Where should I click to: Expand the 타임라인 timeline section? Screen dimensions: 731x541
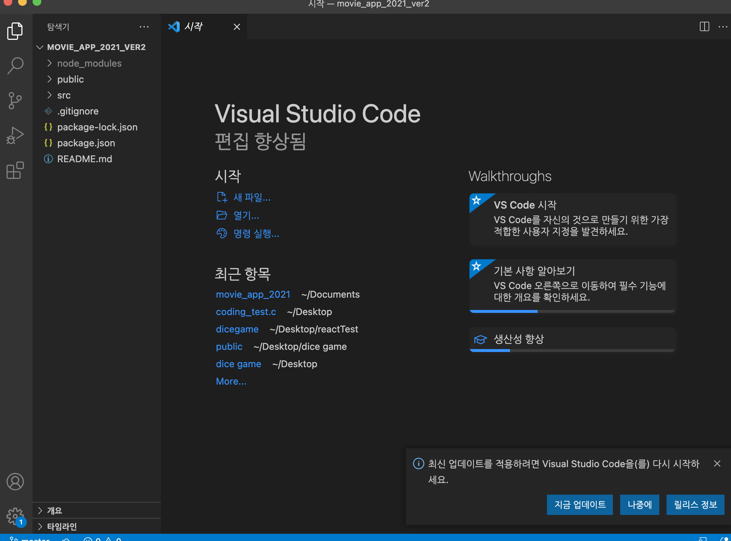pyautogui.click(x=40, y=527)
